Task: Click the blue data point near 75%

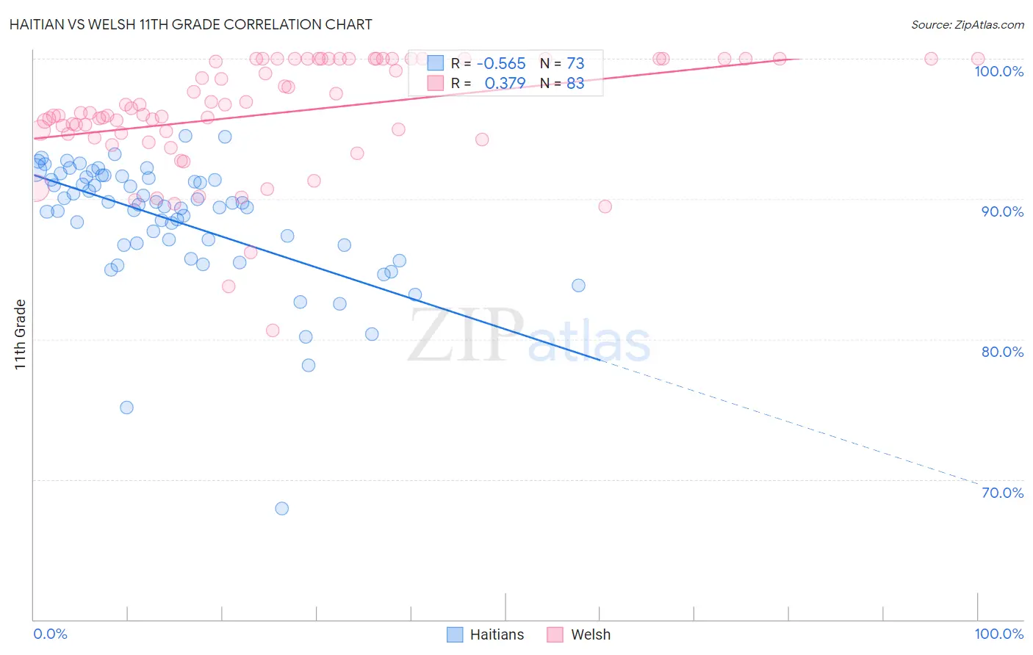Action: [x=126, y=408]
